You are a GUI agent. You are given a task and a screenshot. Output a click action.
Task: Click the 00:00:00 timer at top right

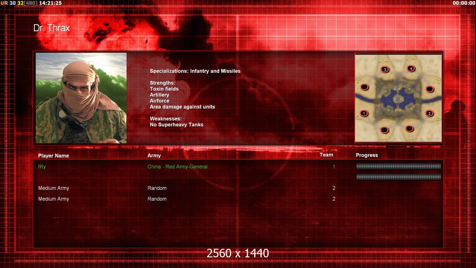[x=464, y=3]
